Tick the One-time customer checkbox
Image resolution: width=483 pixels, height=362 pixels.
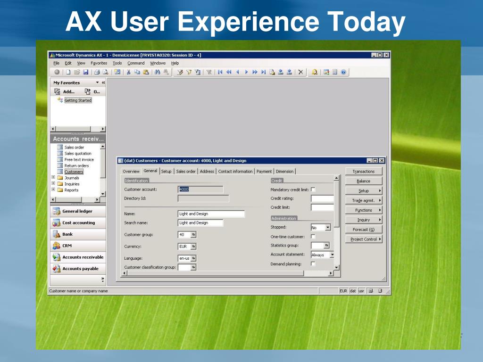point(313,237)
